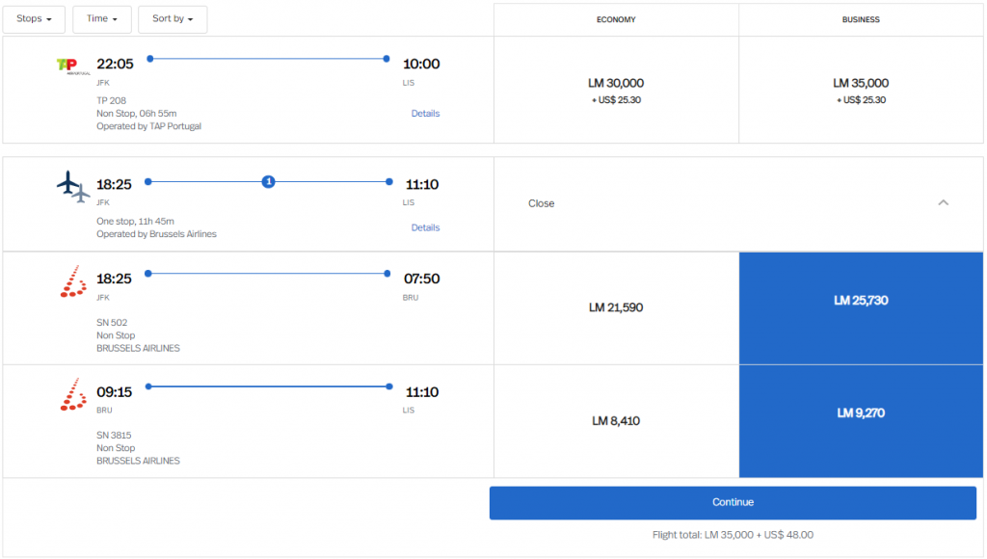Switch to the BUSINESS column header
This screenshot has height=559, width=987.
tap(861, 19)
